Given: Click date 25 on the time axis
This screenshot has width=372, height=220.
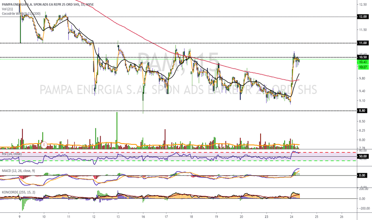Looking at the screenshot, I should click(x=317, y=217).
